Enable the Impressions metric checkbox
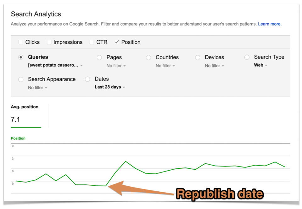This screenshot has height=209, width=302. coord(49,42)
